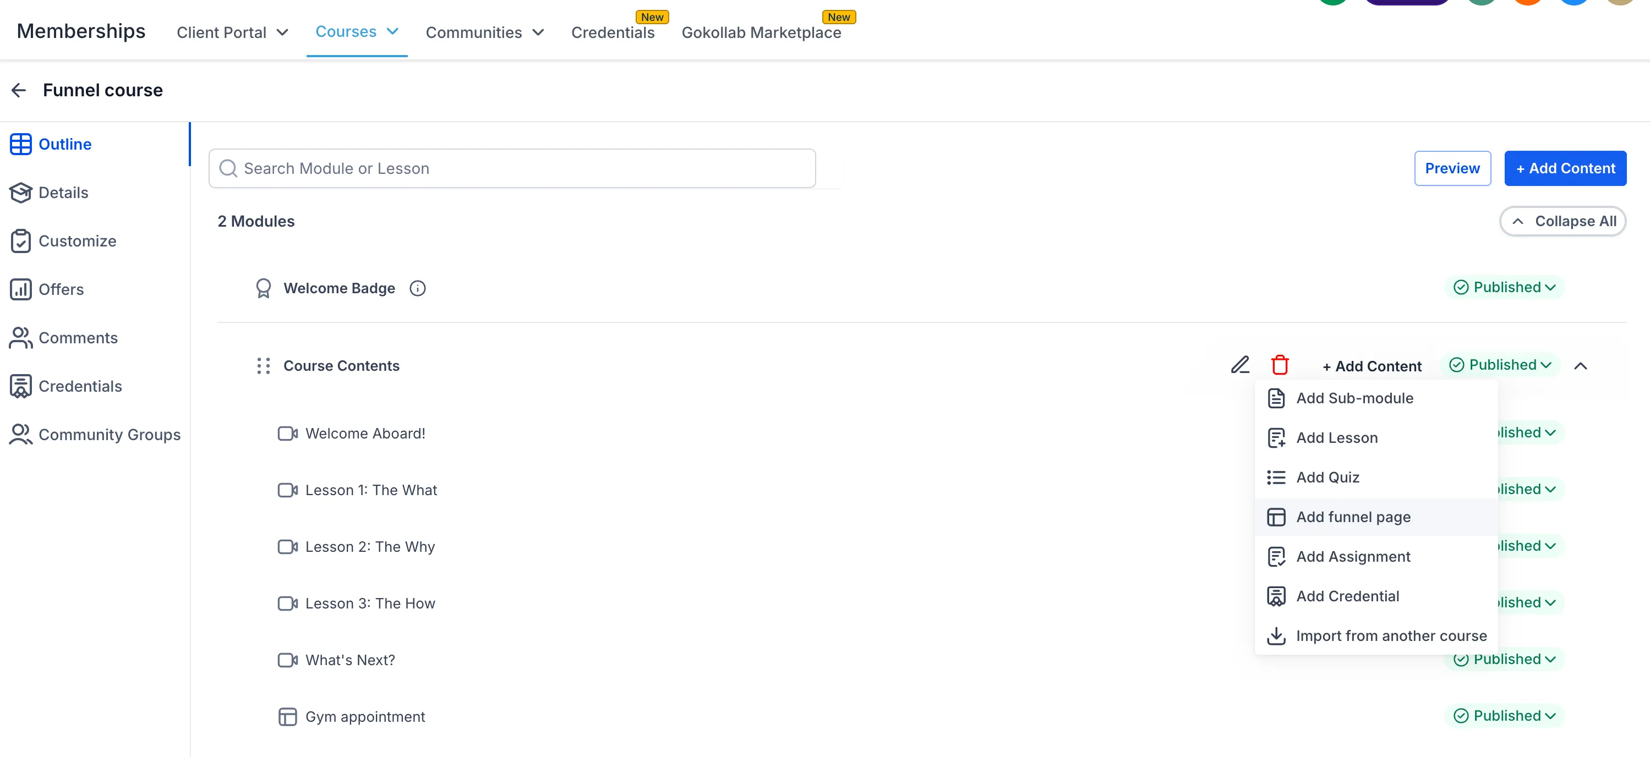Select Add funnel page from the menu
The width and height of the screenshot is (1650, 757).
(x=1353, y=516)
